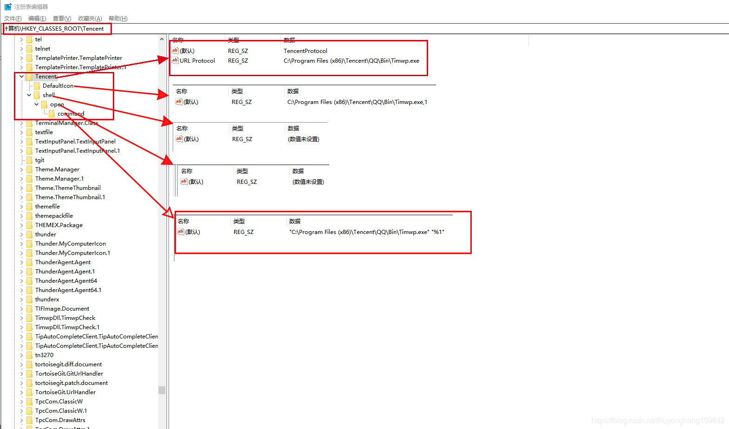This screenshot has width=729, height=429.
Task: Click data path ending "Timwp.exe,1"
Action: tap(357, 102)
